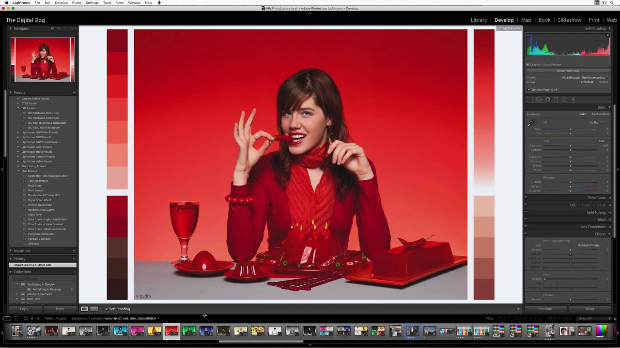Expand Lightroom B&W Filter Presets folder
This screenshot has width=620, height=348.
point(18,132)
